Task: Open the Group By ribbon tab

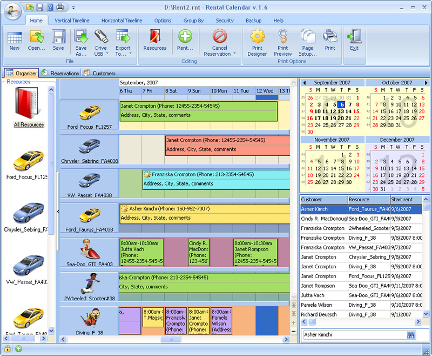Action: point(193,21)
